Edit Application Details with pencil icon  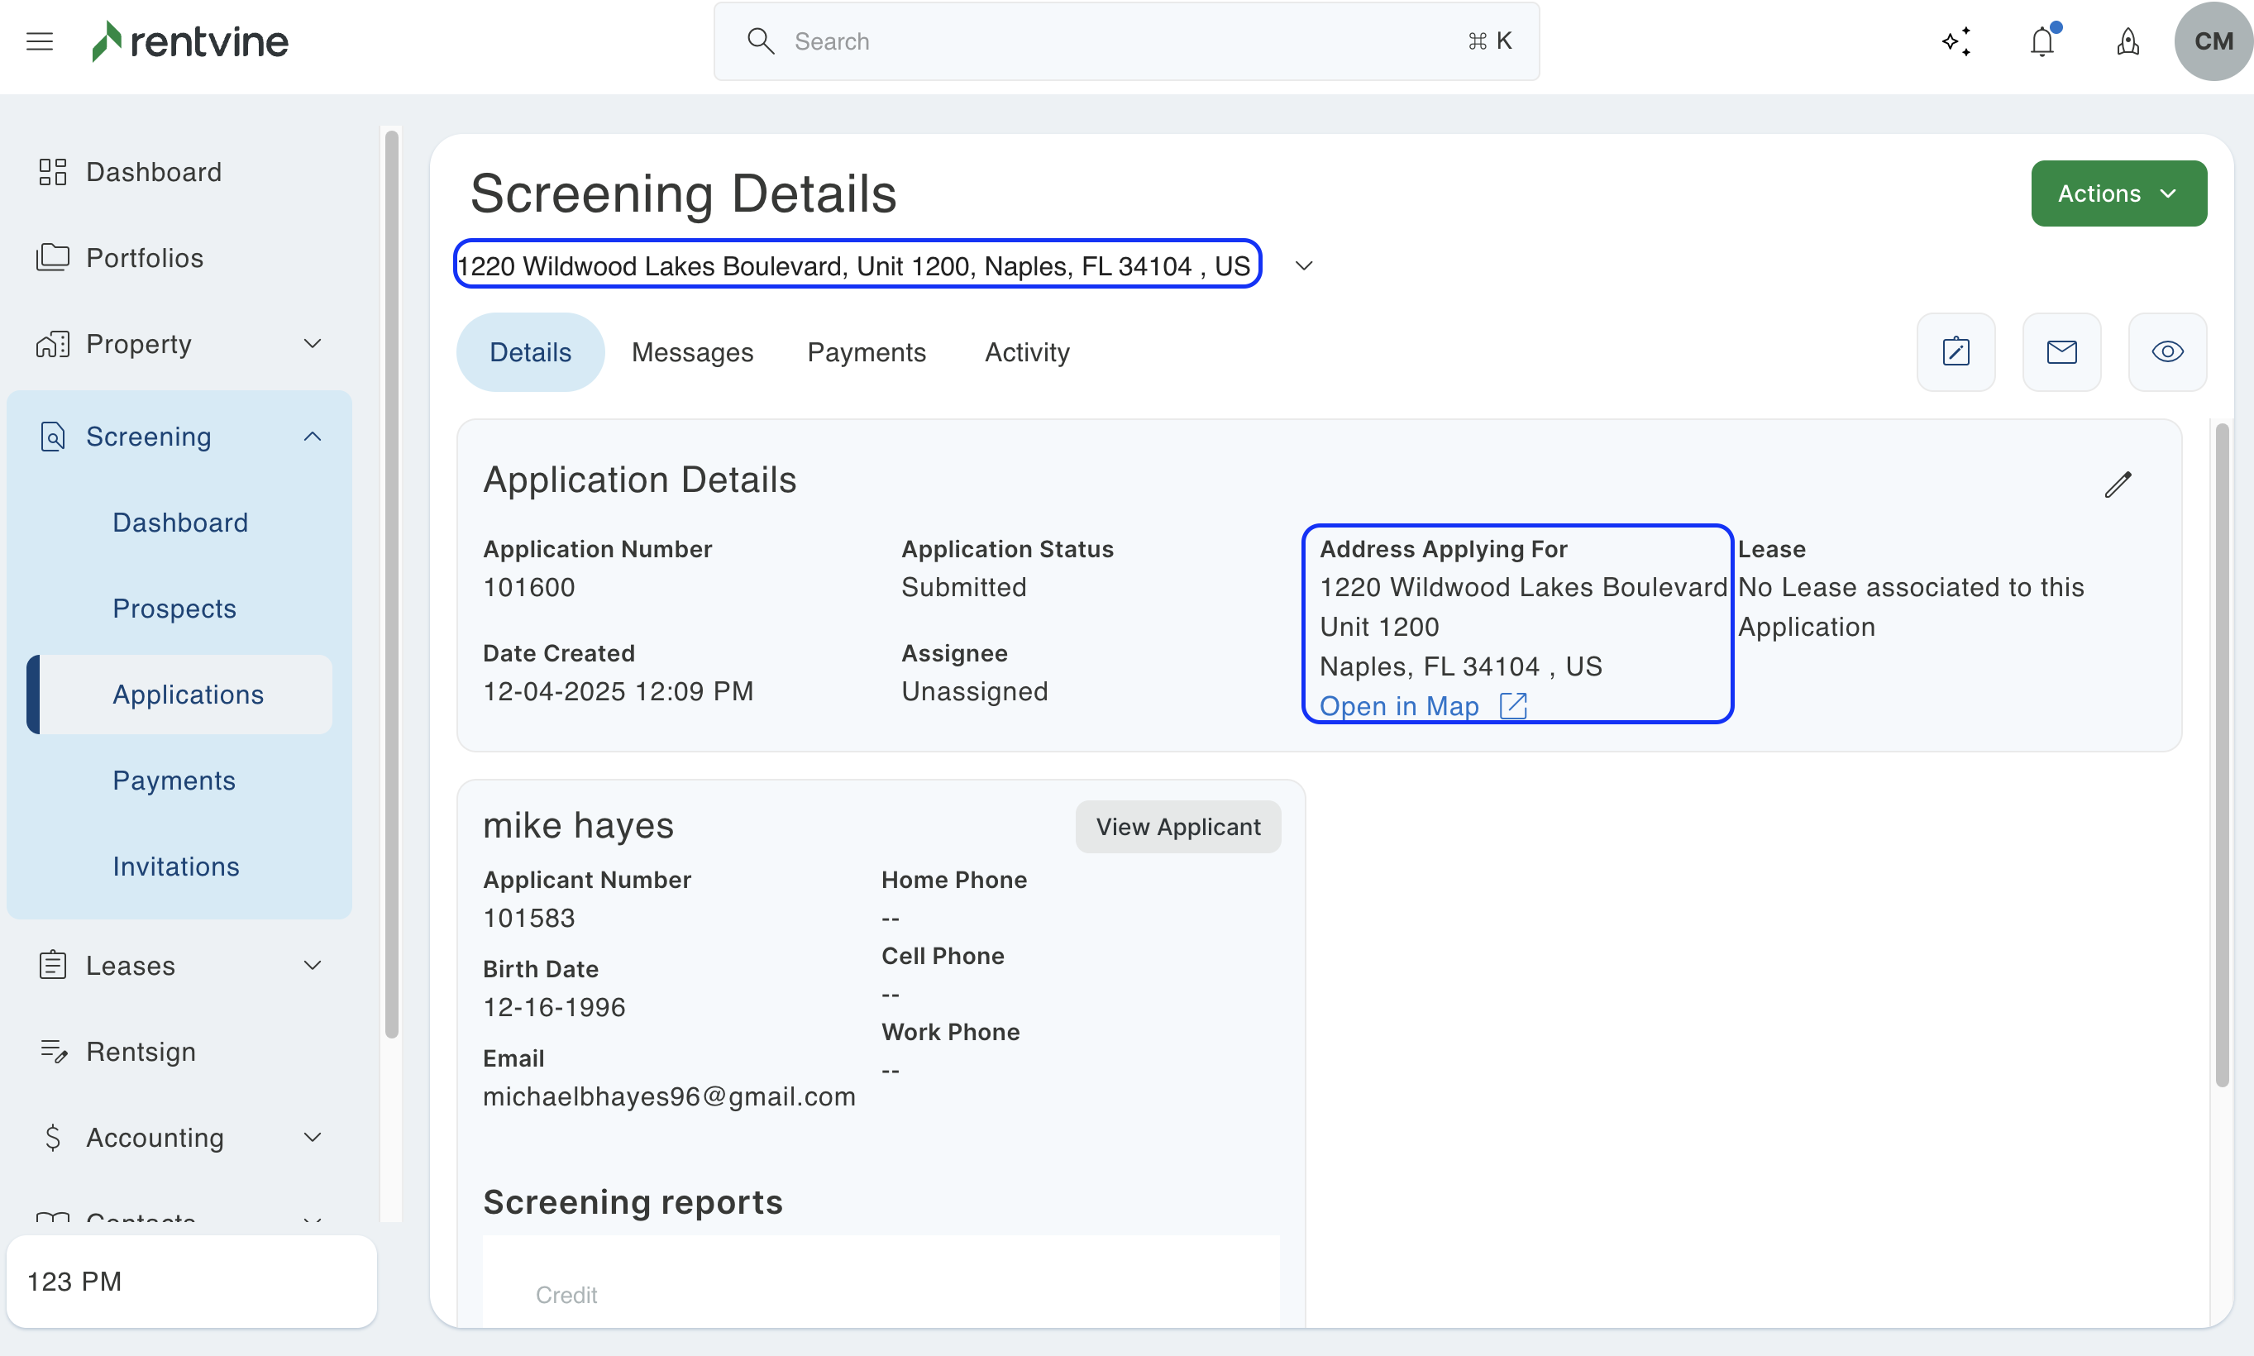coord(2117,485)
